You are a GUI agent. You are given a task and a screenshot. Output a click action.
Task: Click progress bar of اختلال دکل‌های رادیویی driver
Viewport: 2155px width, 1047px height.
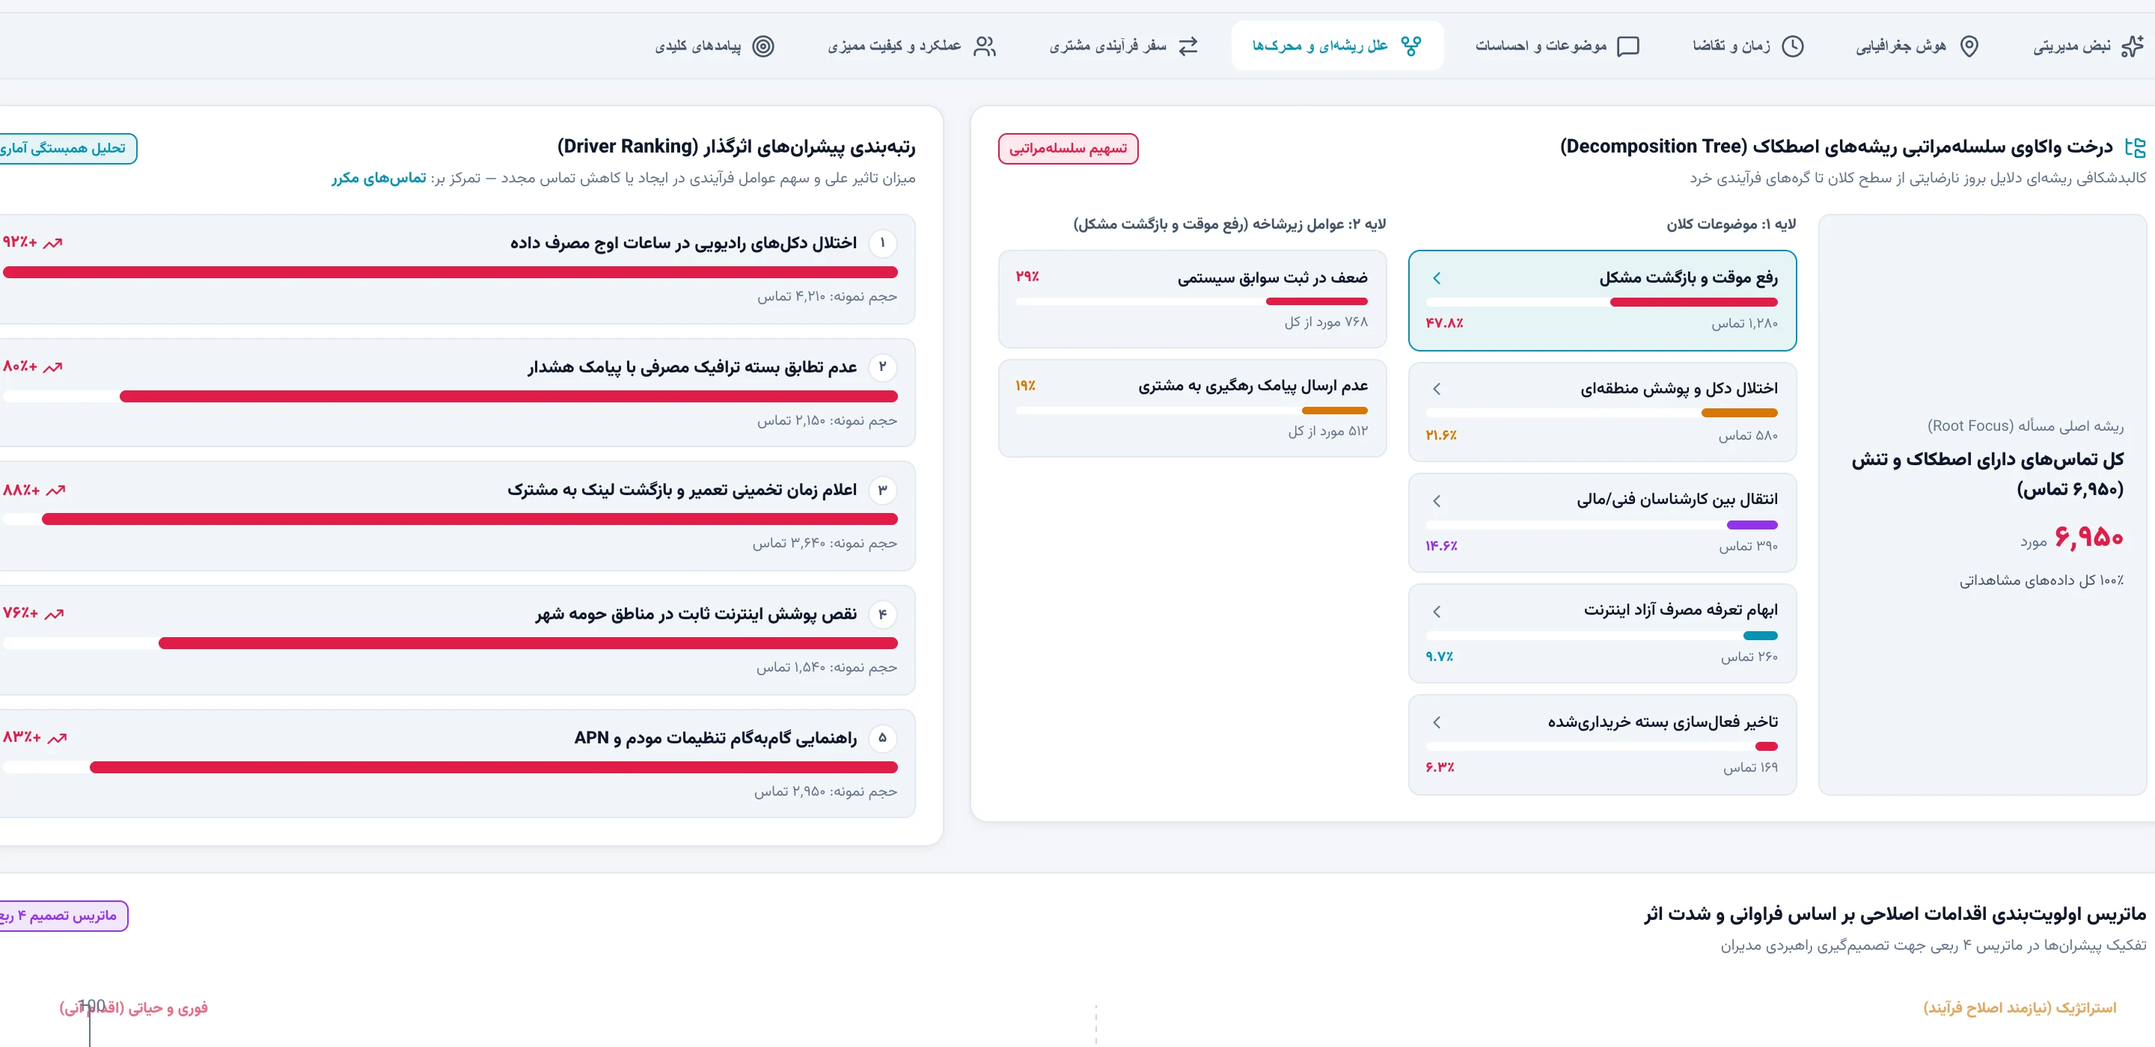click(450, 273)
